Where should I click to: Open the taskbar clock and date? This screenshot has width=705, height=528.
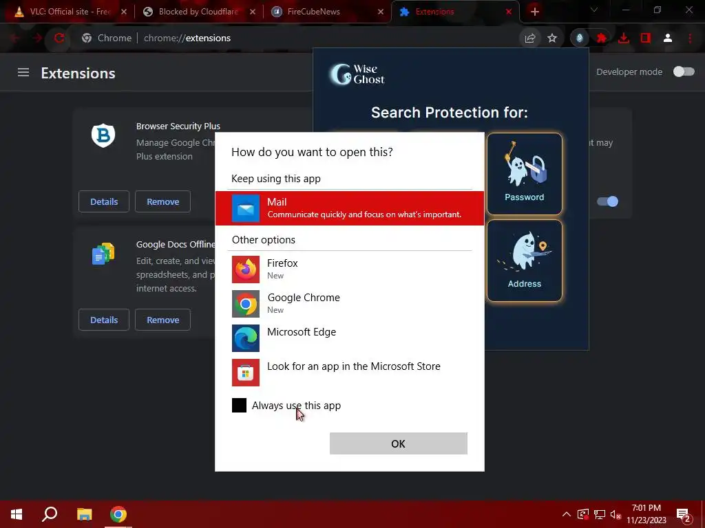[646, 514]
